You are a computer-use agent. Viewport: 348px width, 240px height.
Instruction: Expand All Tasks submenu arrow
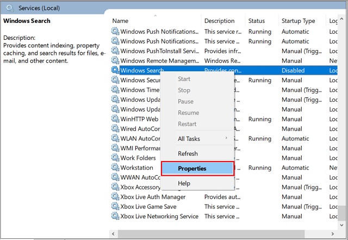pos(226,138)
